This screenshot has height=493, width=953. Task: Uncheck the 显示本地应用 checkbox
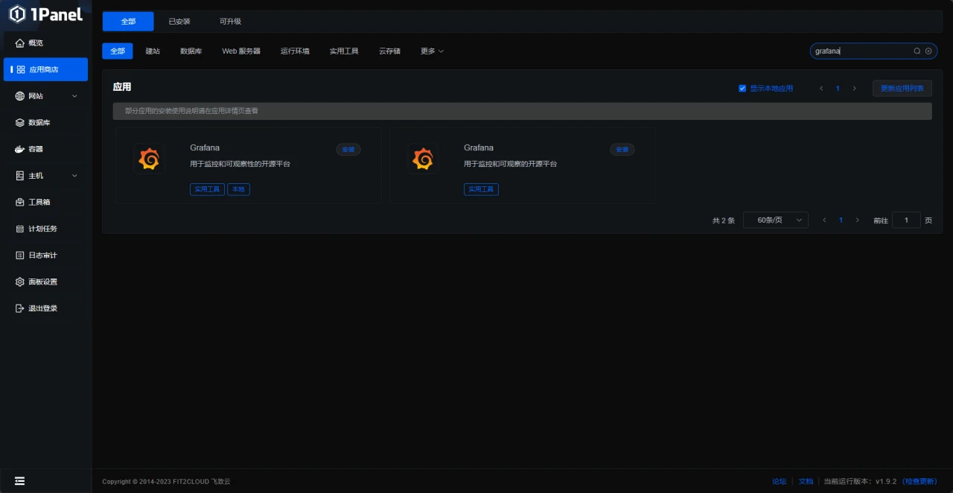(742, 88)
